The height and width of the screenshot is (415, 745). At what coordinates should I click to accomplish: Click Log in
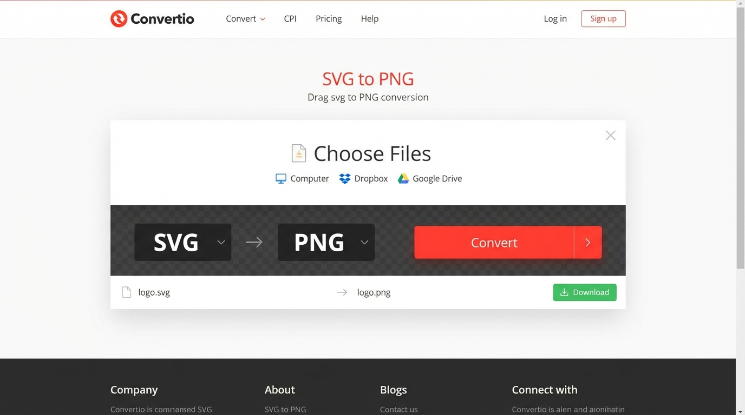coord(555,18)
